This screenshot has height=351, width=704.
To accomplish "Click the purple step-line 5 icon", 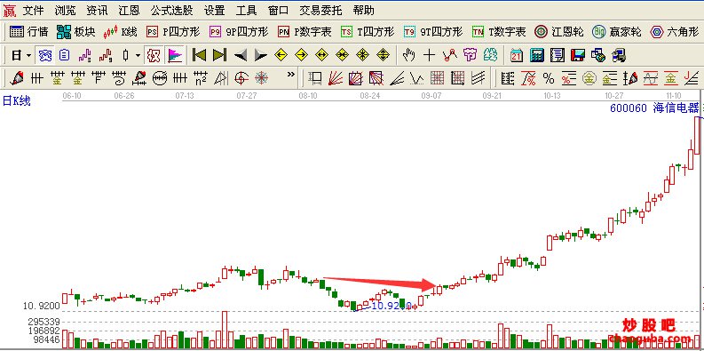I will (x=84, y=55).
